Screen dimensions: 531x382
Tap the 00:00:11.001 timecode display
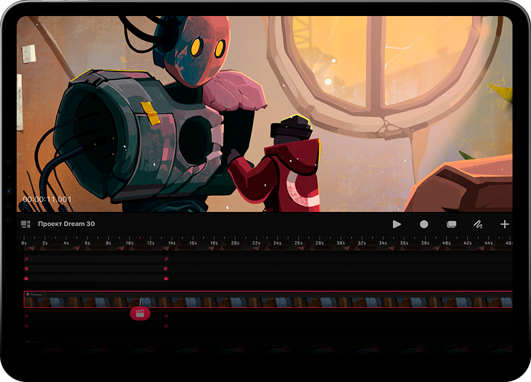(x=47, y=199)
